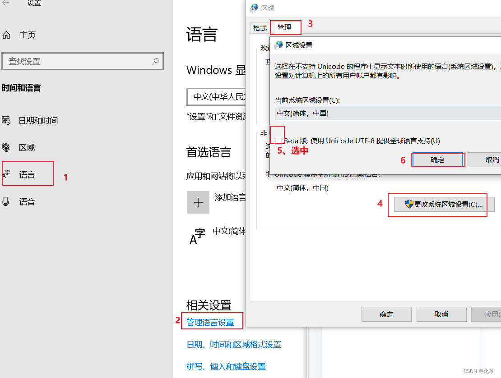Screen dimensions: 501x378
Task: Select 语言 in the sidebar
Action: (x=28, y=174)
